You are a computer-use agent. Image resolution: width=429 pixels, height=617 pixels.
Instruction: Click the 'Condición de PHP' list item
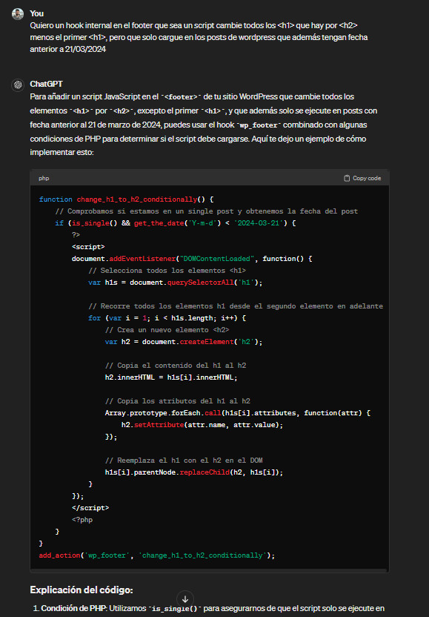(x=209, y=608)
